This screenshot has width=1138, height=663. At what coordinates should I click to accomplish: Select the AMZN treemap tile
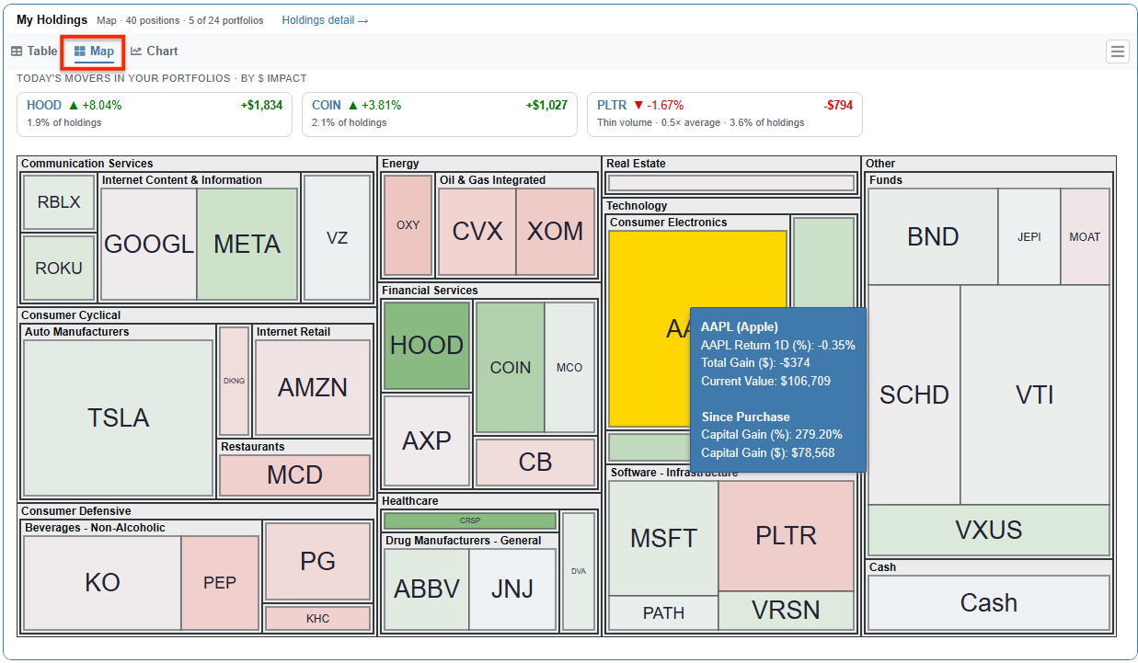(x=313, y=387)
